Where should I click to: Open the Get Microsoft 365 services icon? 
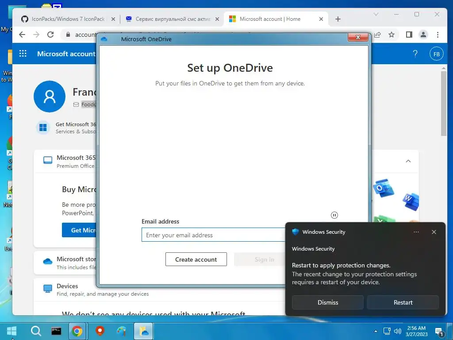click(x=43, y=127)
